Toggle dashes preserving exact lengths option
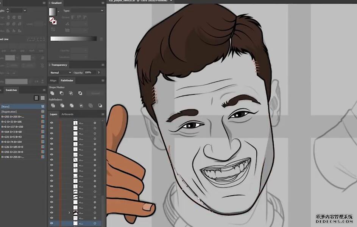The width and height of the screenshot is (357, 227). click(31, 39)
